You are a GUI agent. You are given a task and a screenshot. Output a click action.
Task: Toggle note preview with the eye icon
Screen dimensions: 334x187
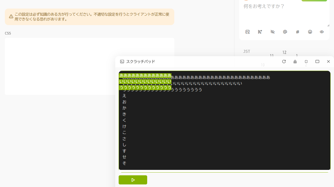322,32
